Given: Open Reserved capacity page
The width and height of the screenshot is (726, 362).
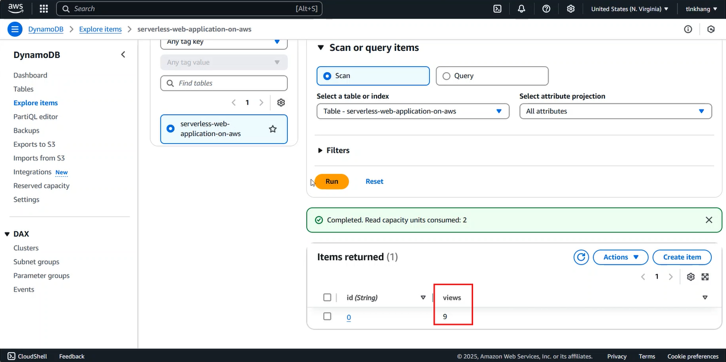Looking at the screenshot, I should tap(41, 186).
